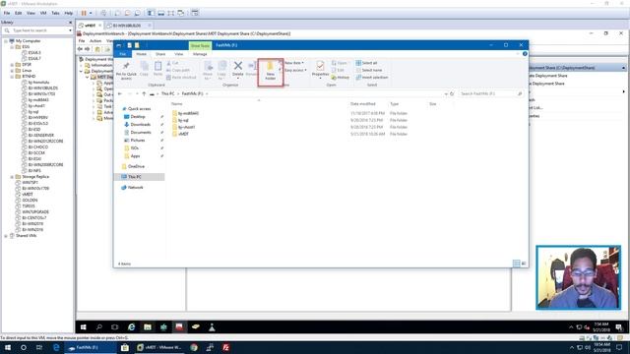Click the refresh button in the address bar
The height and width of the screenshot is (354, 630).
[452, 93]
